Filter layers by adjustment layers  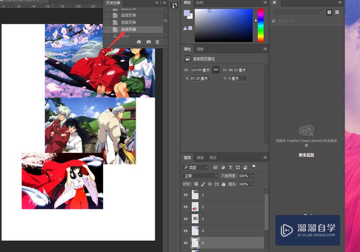click(x=223, y=167)
